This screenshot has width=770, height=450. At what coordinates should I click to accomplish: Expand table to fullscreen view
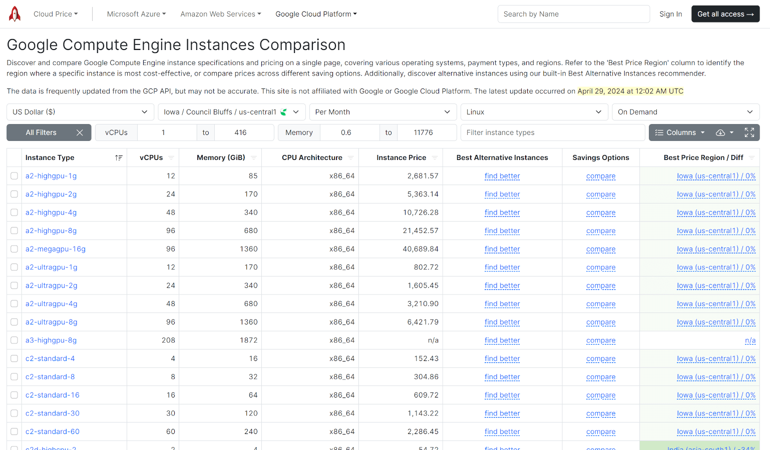749,132
